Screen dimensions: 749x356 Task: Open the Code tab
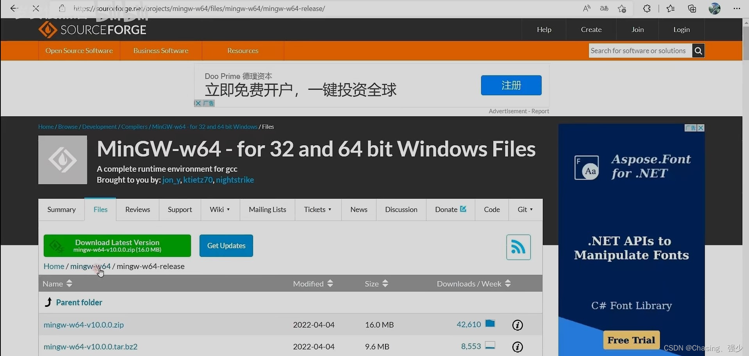click(492, 210)
